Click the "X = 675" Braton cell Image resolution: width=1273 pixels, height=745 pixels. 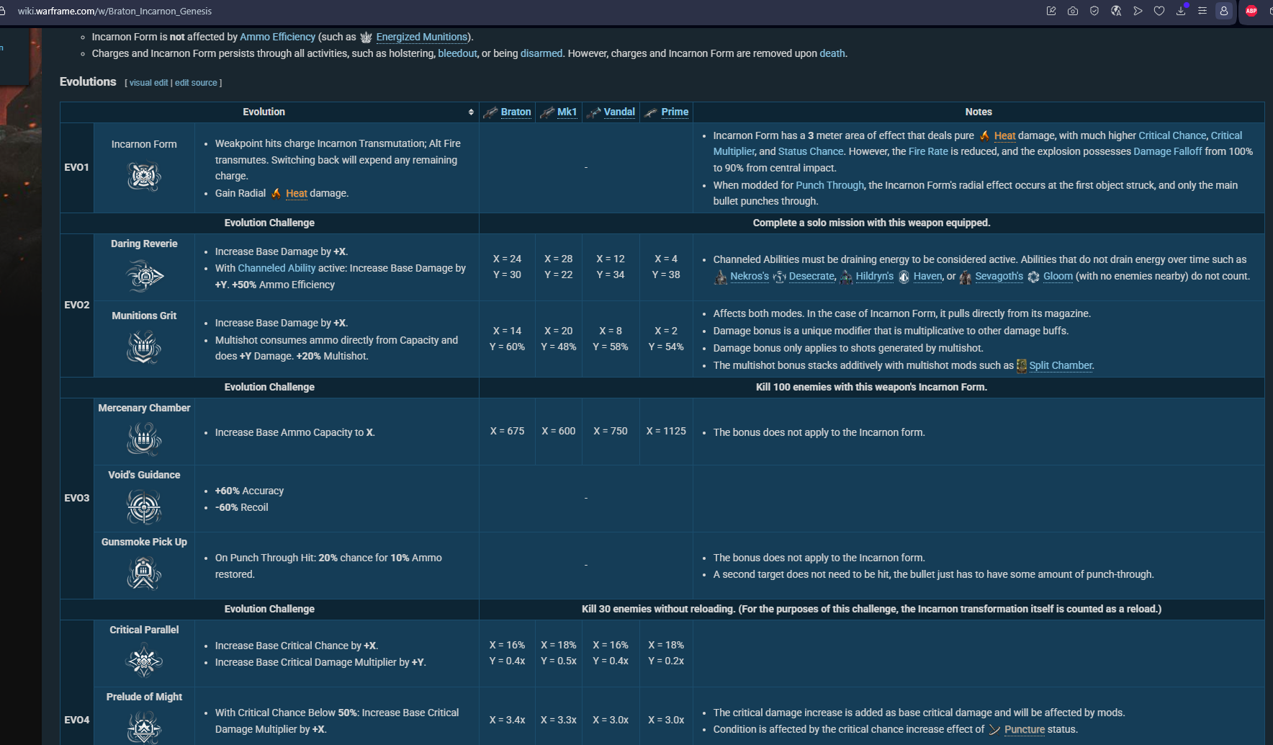point(507,431)
